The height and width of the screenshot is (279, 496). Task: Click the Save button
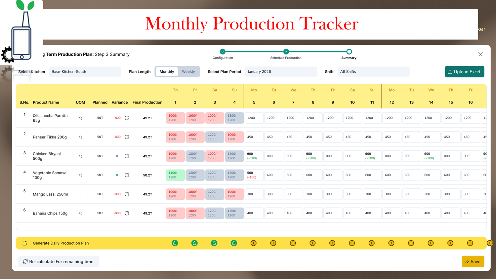coord(473,261)
